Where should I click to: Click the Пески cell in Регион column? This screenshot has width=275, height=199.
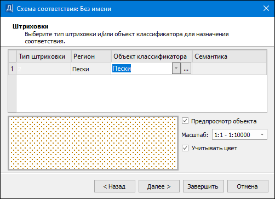91,69
